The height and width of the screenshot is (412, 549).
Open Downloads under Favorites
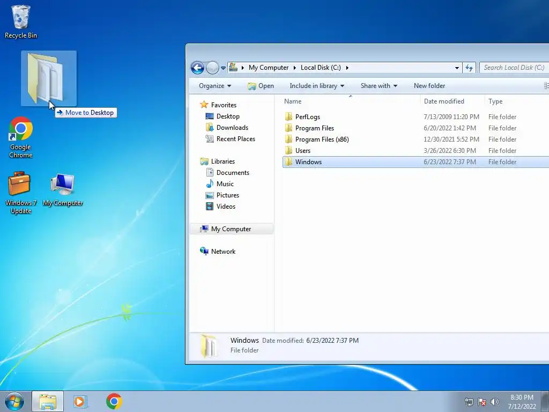coord(232,128)
